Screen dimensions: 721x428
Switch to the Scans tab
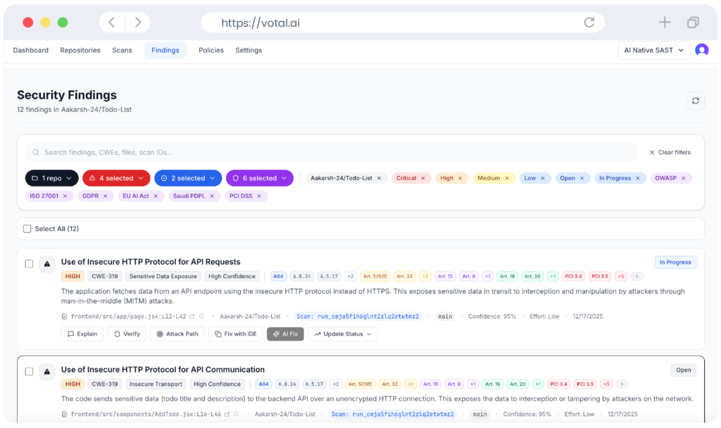click(122, 50)
